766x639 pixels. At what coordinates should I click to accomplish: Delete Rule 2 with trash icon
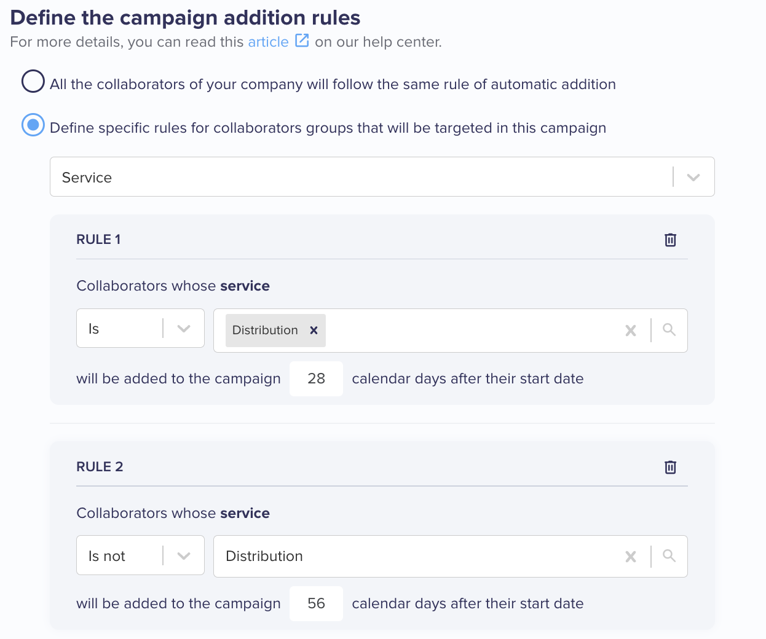(670, 467)
